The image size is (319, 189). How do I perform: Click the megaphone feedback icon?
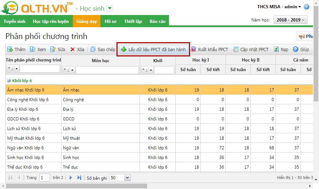click(x=301, y=36)
